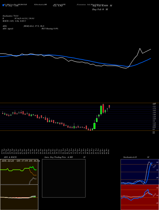Click the tall green candlestick near 1.81
The height and width of the screenshot is (210, 159).
[101, 110]
